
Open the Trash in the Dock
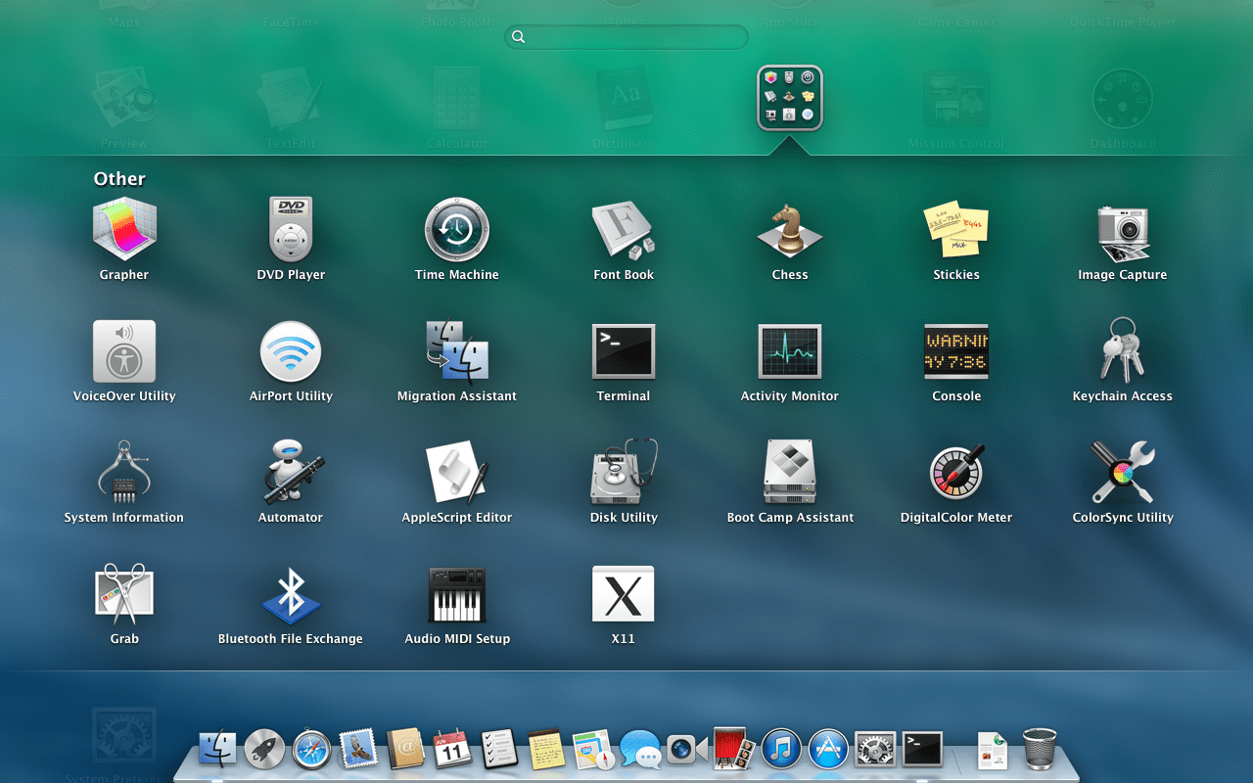click(1040, 750)
